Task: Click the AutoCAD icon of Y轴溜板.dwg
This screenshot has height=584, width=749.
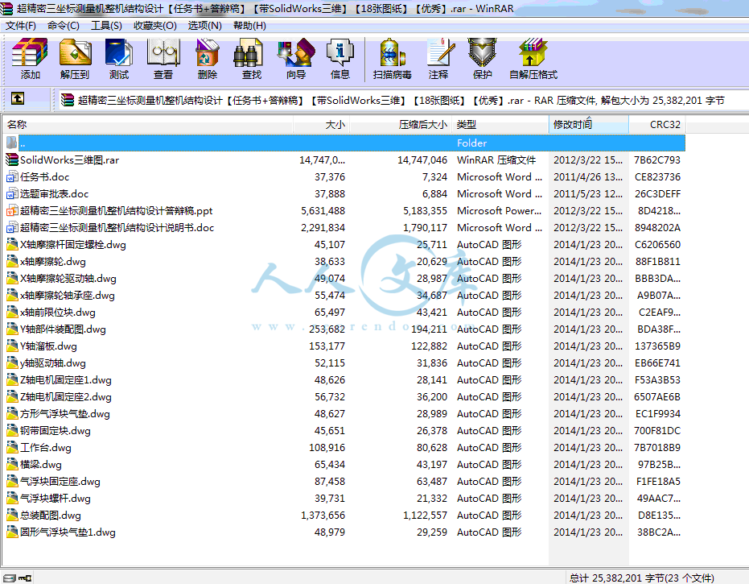Action: coord(12,346)
